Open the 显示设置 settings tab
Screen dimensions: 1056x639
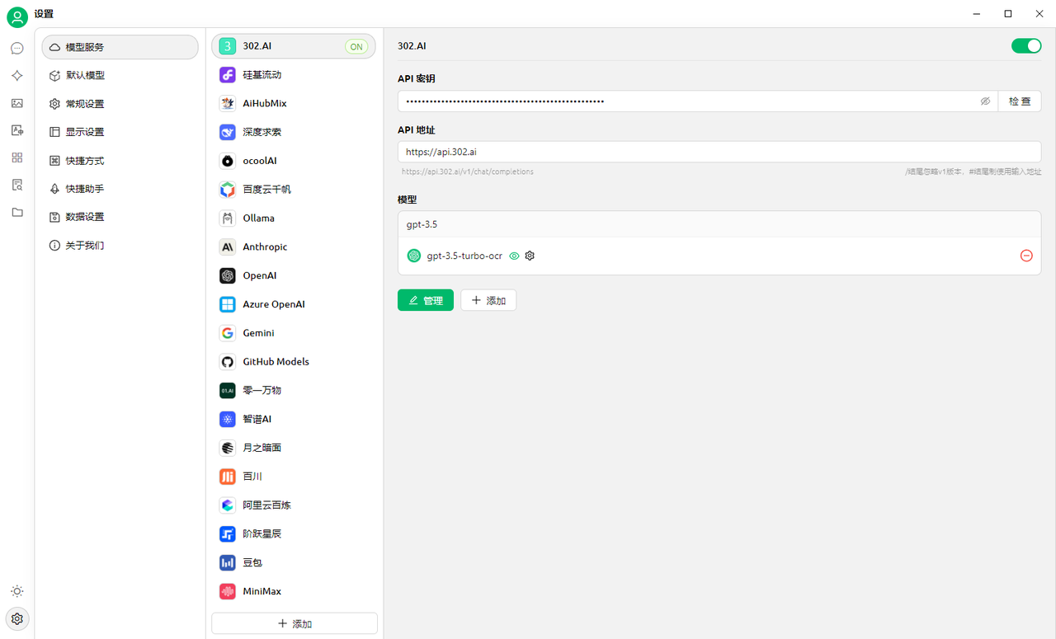pos(120,132)
